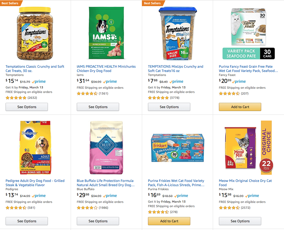Click Add to Cart for Friskies Fish-A-Licious
The width and height of the screenshot is (284, 230).
click(169, 221)
